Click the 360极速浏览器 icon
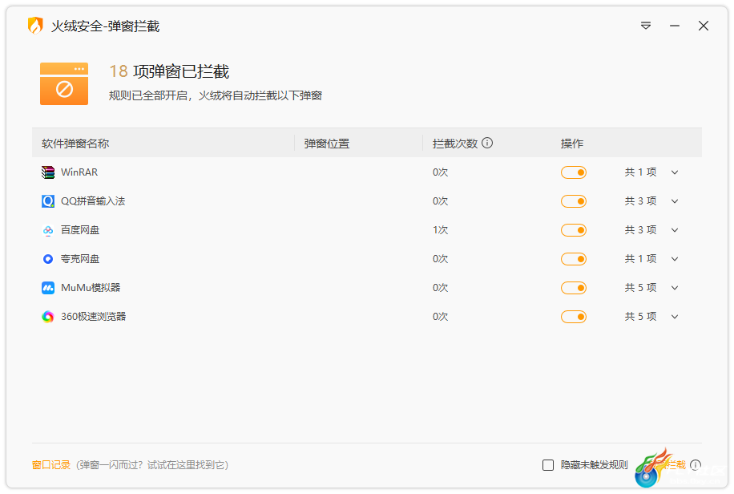This screenshot has height=494, width=734. point(48,317)
